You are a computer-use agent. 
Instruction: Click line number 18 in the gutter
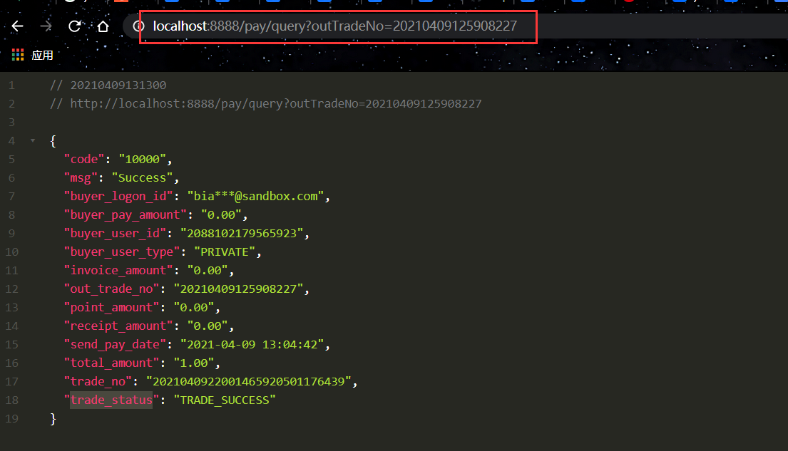tap(11, 400)
